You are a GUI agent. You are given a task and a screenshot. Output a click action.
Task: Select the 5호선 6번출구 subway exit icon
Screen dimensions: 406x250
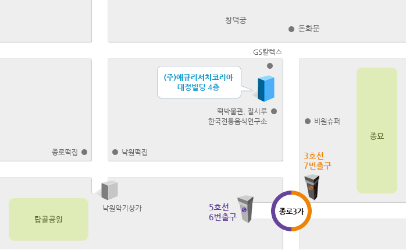(245, 209)
